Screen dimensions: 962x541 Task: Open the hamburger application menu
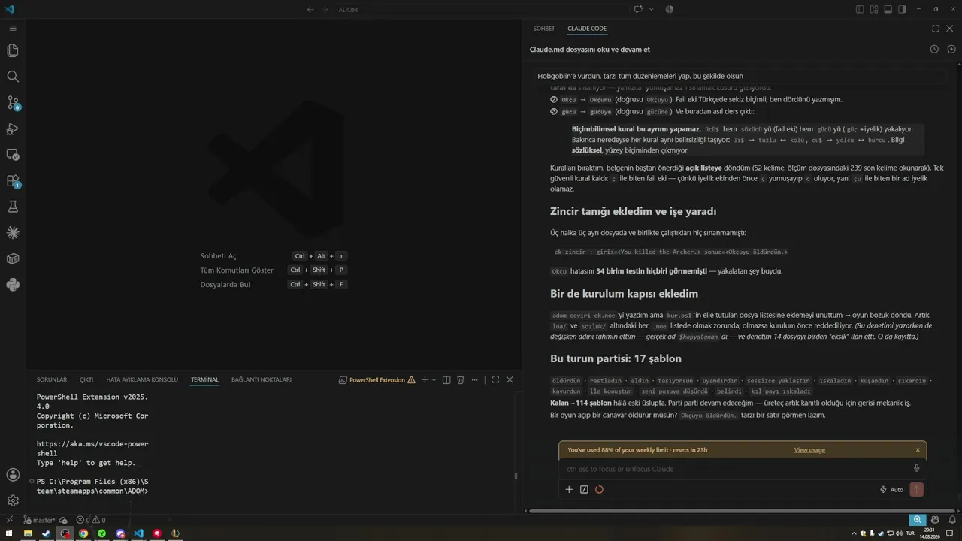(13, 28)
